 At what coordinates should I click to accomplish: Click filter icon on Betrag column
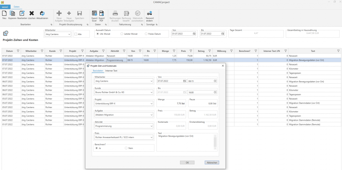pos(209,51)
